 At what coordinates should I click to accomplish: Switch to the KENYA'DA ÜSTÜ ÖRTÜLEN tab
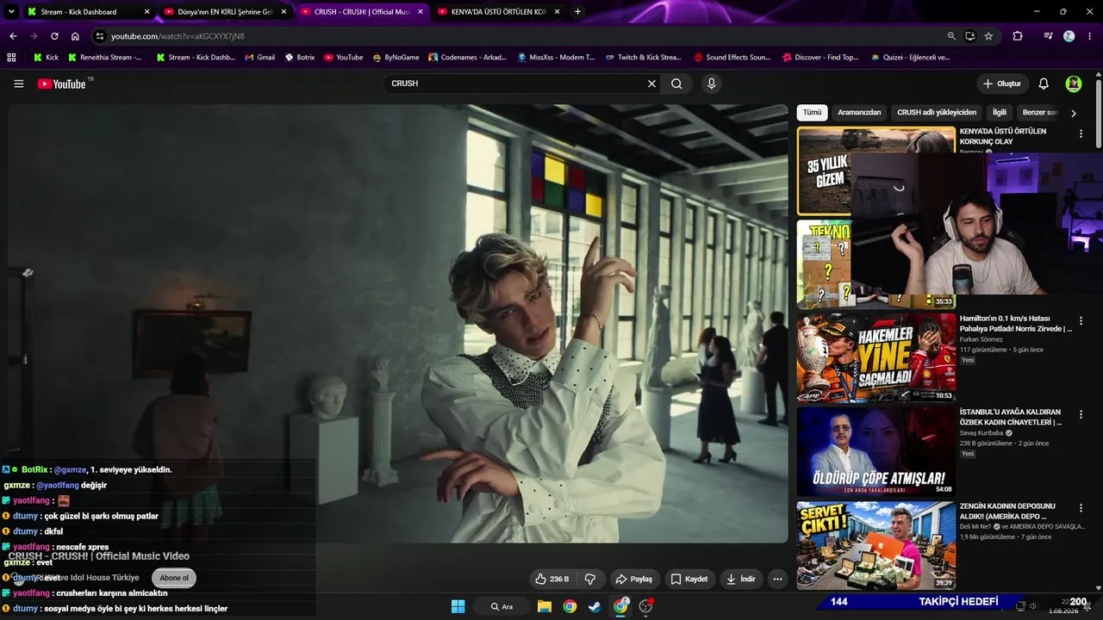[498, 12]
